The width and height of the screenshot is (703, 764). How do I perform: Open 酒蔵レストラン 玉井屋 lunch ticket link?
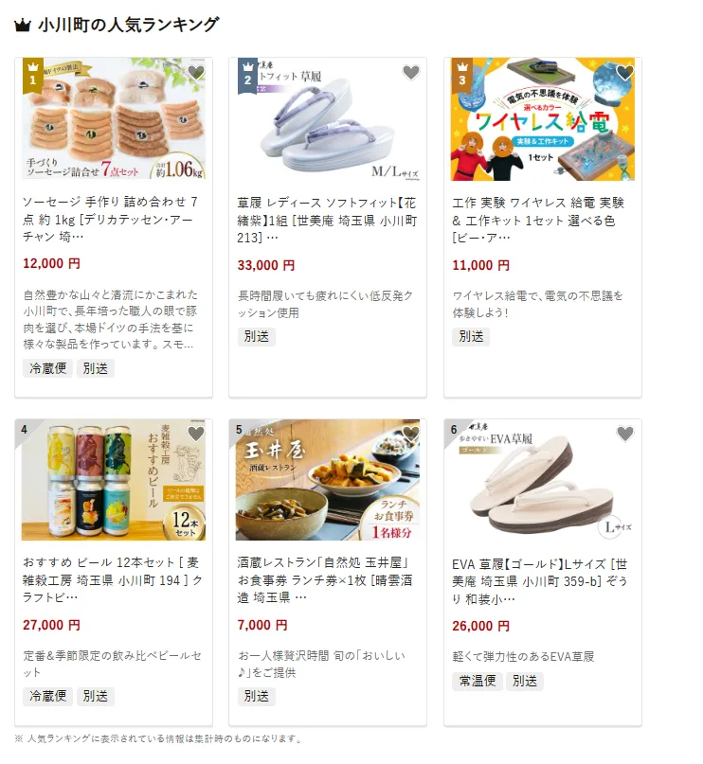pyautogui.click(x=325, y=579)
